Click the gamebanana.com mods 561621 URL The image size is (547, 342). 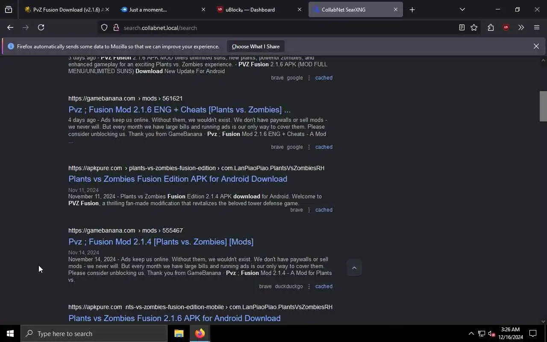[125, 98]
